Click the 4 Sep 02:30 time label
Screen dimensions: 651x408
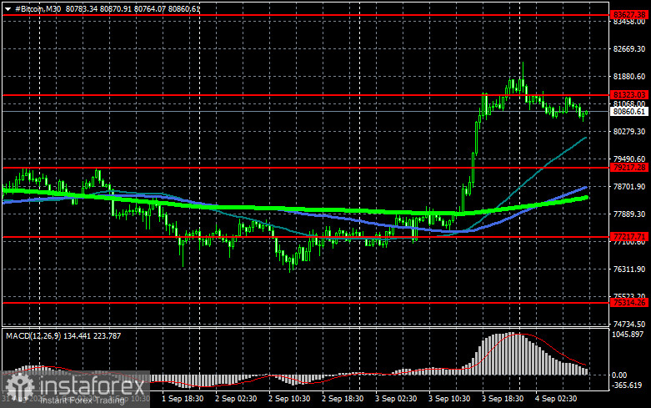coord(556,399)
